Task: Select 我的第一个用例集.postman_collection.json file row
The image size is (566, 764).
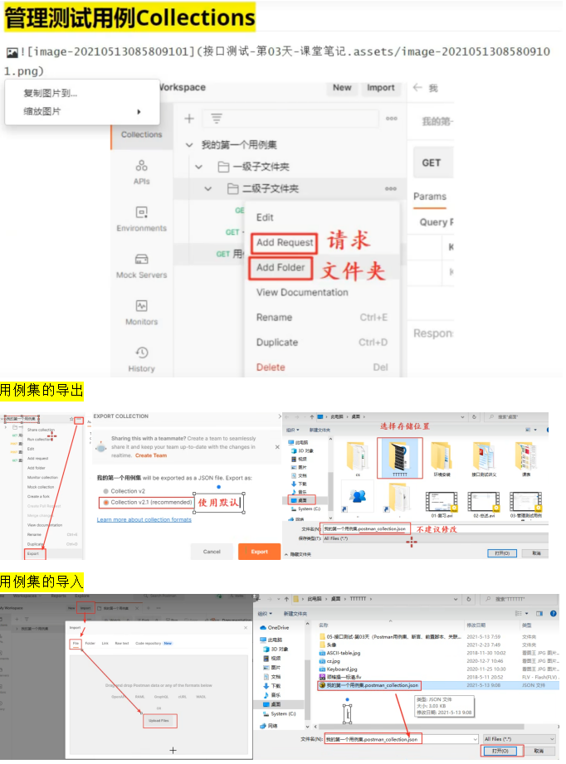Action: tap(438, 685)
